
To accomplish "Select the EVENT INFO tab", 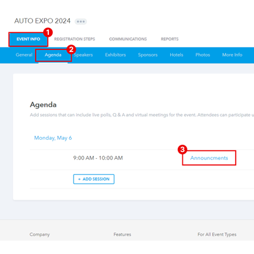I will [x=29, y=39].
